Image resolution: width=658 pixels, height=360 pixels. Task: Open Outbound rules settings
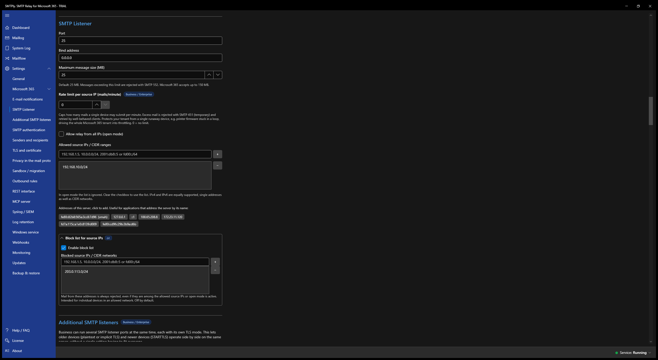coord(25,181)
